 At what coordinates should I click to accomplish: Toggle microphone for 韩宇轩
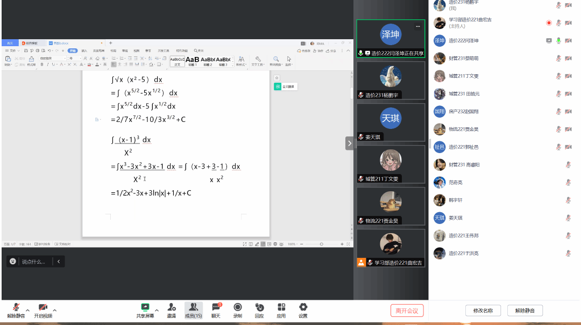(568, 200)
